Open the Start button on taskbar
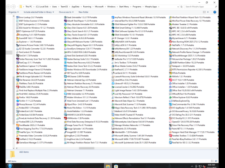This screenshot has height=168, width=225. point(10,166)
